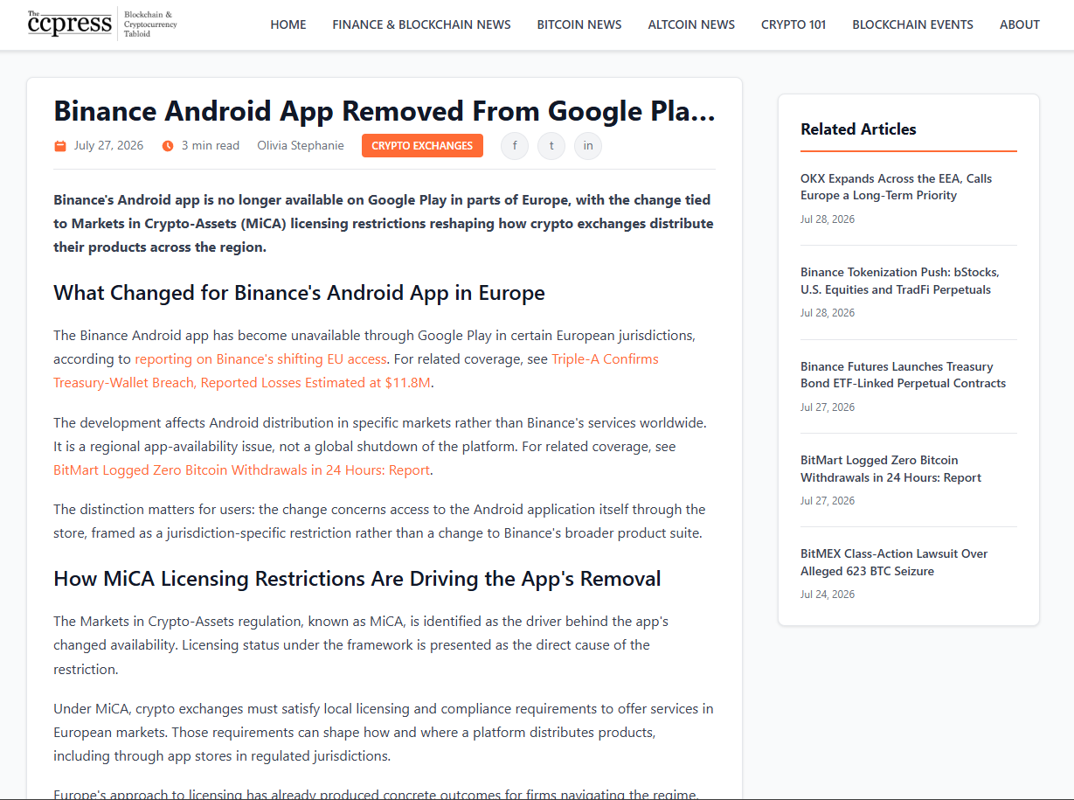Screen dimensions: 1074x800
Task: Follow 'reporting on Binance's shifting EU access' link
Action: point(260,358)
